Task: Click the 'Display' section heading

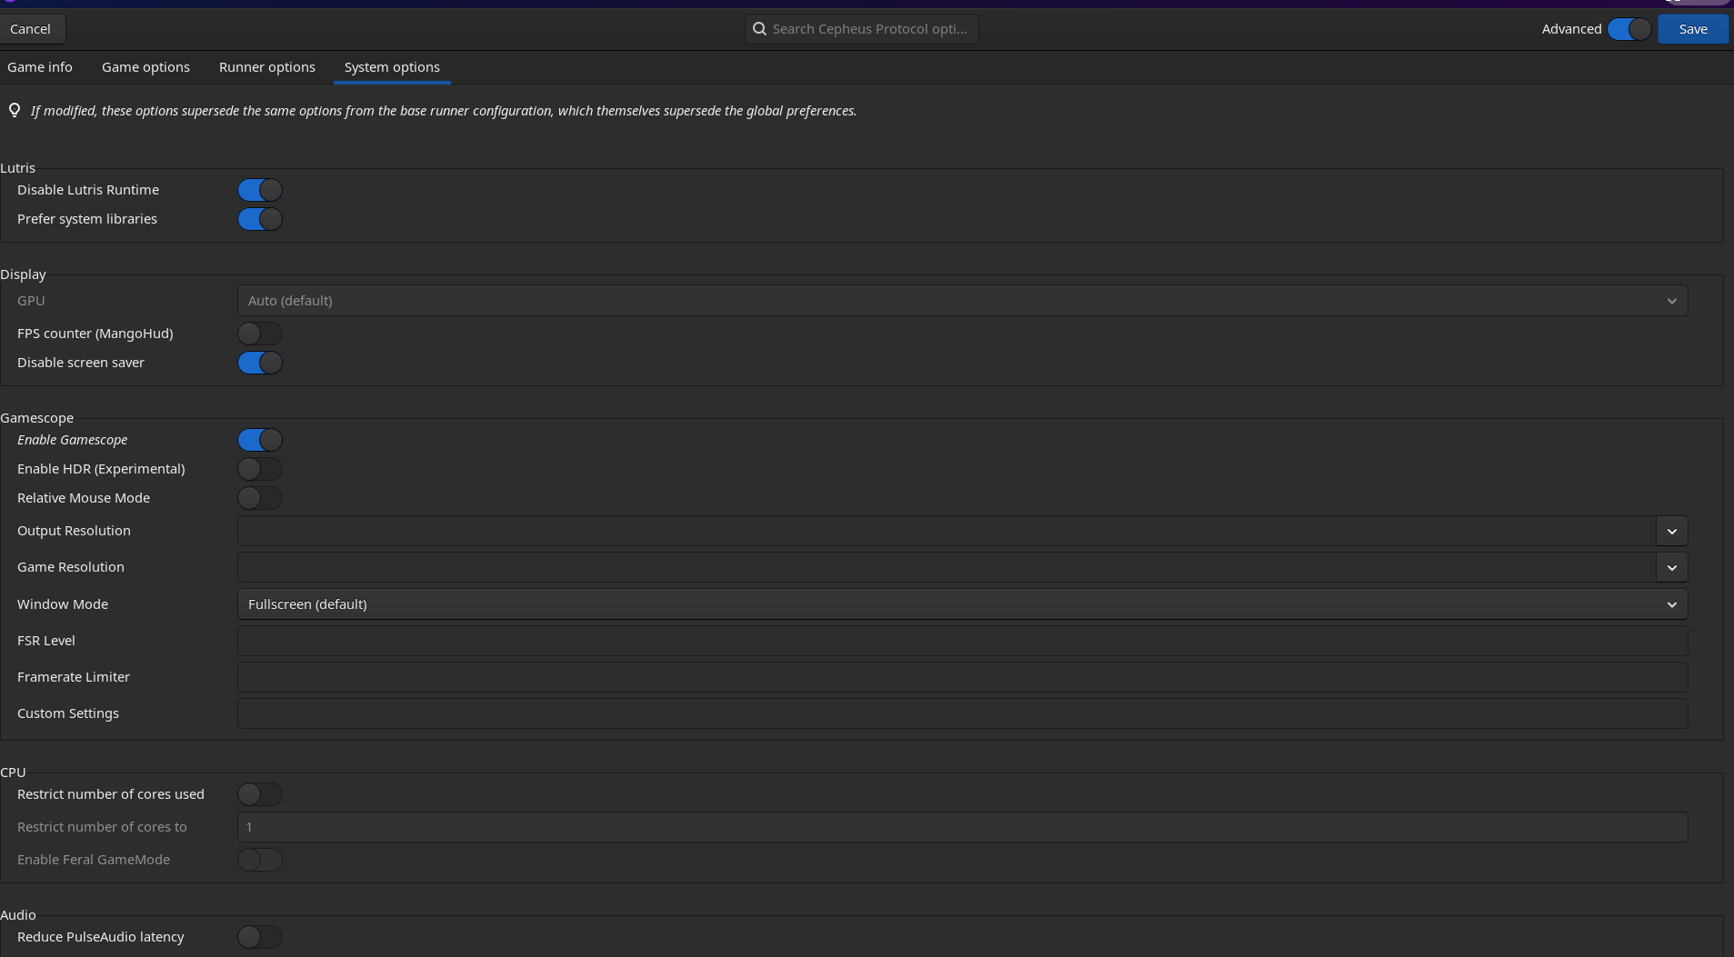Action: coord(23,274)
